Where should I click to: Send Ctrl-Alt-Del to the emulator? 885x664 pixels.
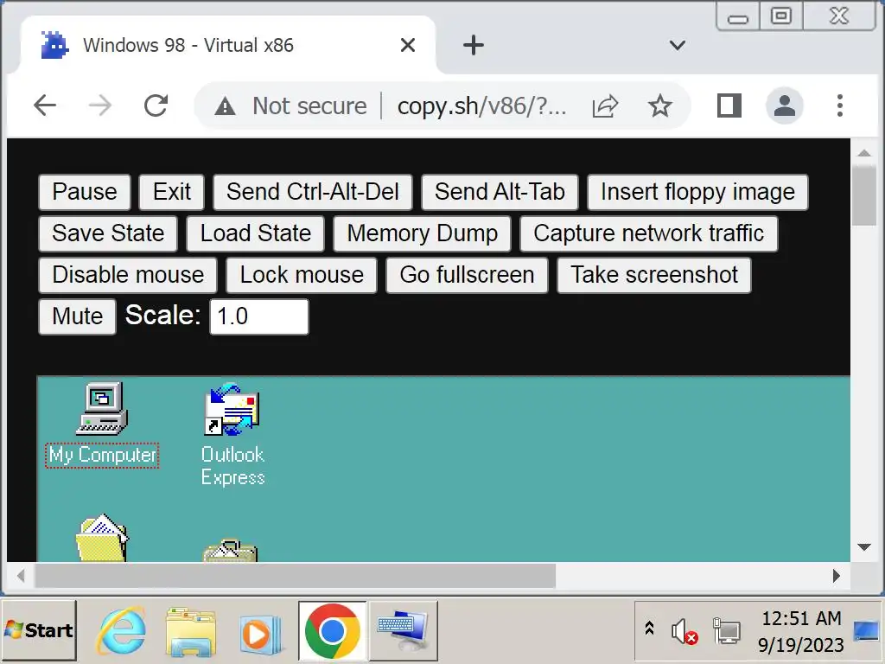313,192
